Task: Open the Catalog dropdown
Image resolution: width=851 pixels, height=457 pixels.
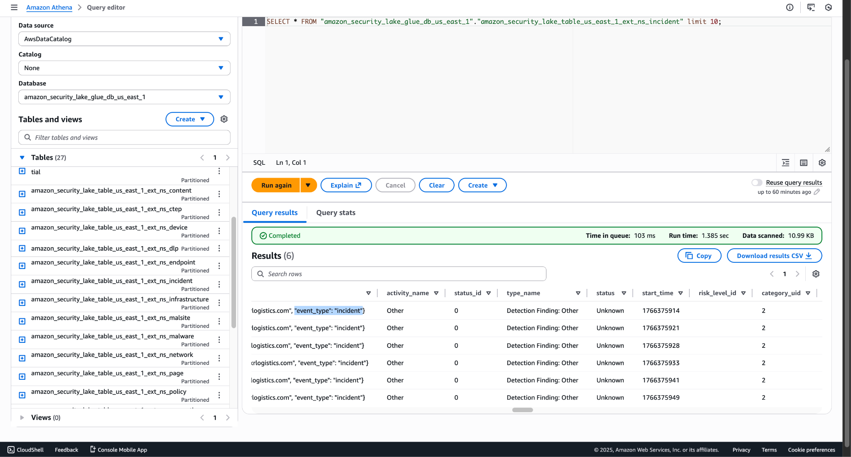Action: 124,68
